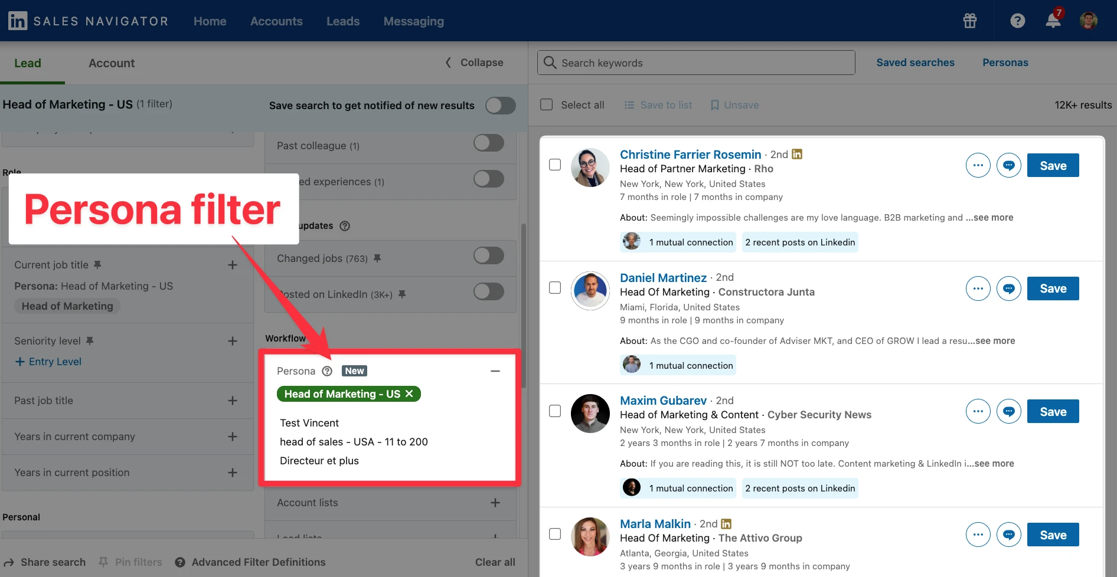Select Daniel Martinez's checkbox

coord(555,288)
